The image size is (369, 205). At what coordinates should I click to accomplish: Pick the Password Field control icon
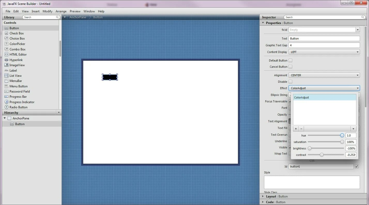(x=6, y=92)
